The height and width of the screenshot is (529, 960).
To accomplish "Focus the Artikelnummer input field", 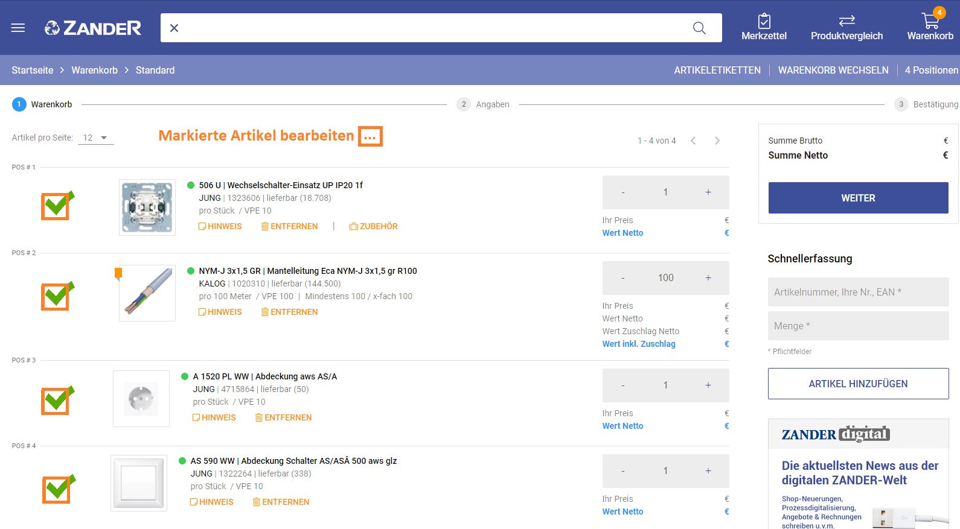I will [x=858, y=292].
